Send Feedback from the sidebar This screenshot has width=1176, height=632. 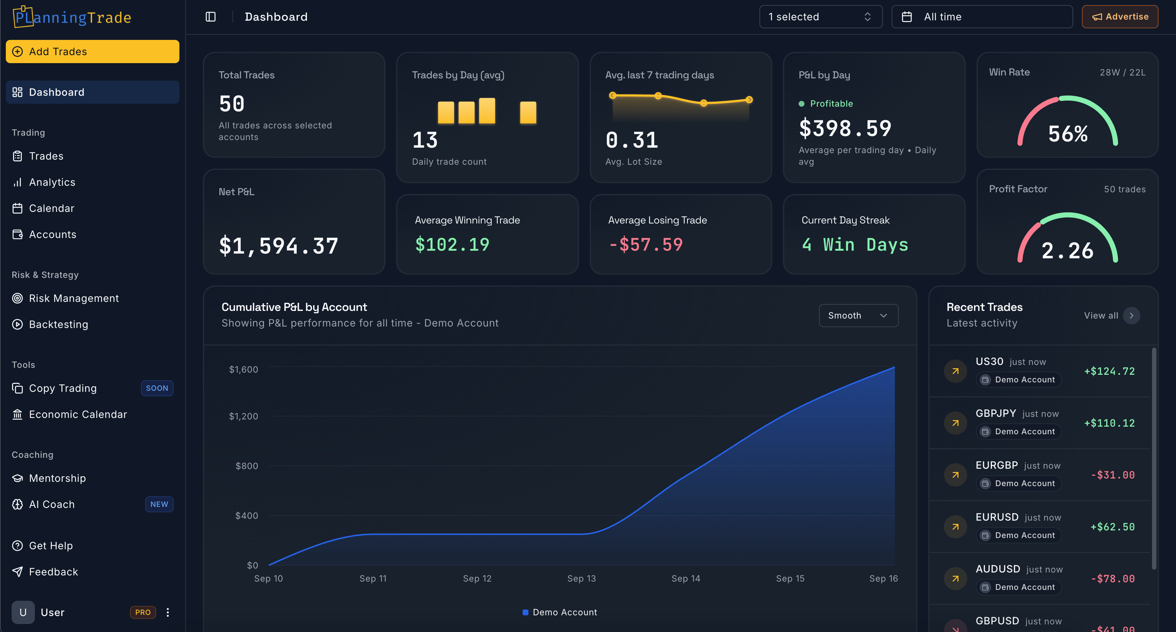pyautogui.click(x=93, y=572)
